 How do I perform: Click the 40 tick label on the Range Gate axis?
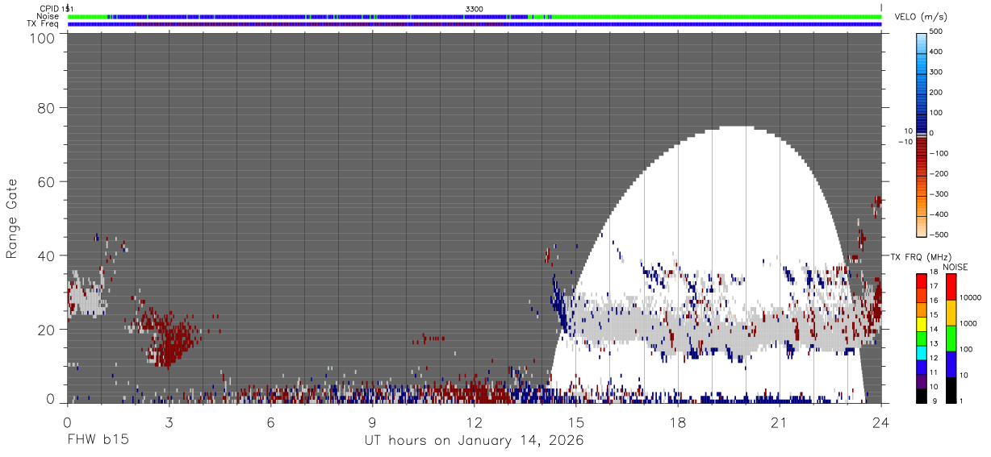[x=46, y=256]
